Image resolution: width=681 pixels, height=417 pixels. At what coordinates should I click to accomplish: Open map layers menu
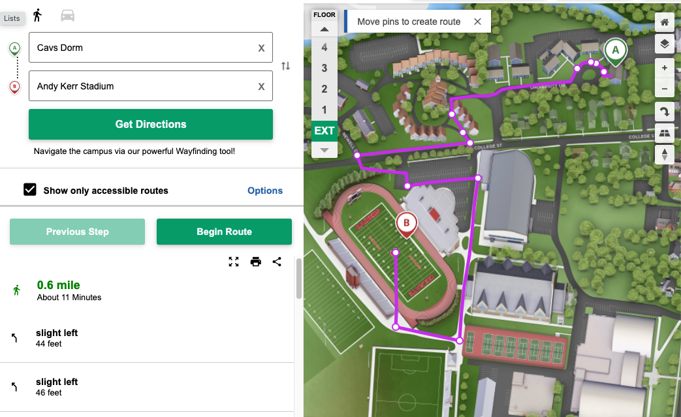tap(665, 43)
